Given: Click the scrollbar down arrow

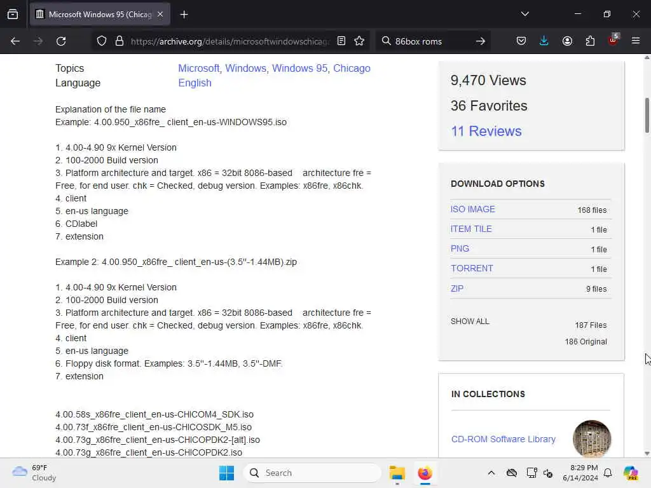Looking at the screenshot, I should point(647,454).
